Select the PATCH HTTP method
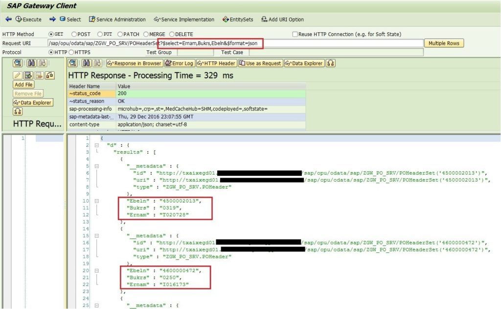The width and height of the screenshot is (501, 309). point(120,34)
